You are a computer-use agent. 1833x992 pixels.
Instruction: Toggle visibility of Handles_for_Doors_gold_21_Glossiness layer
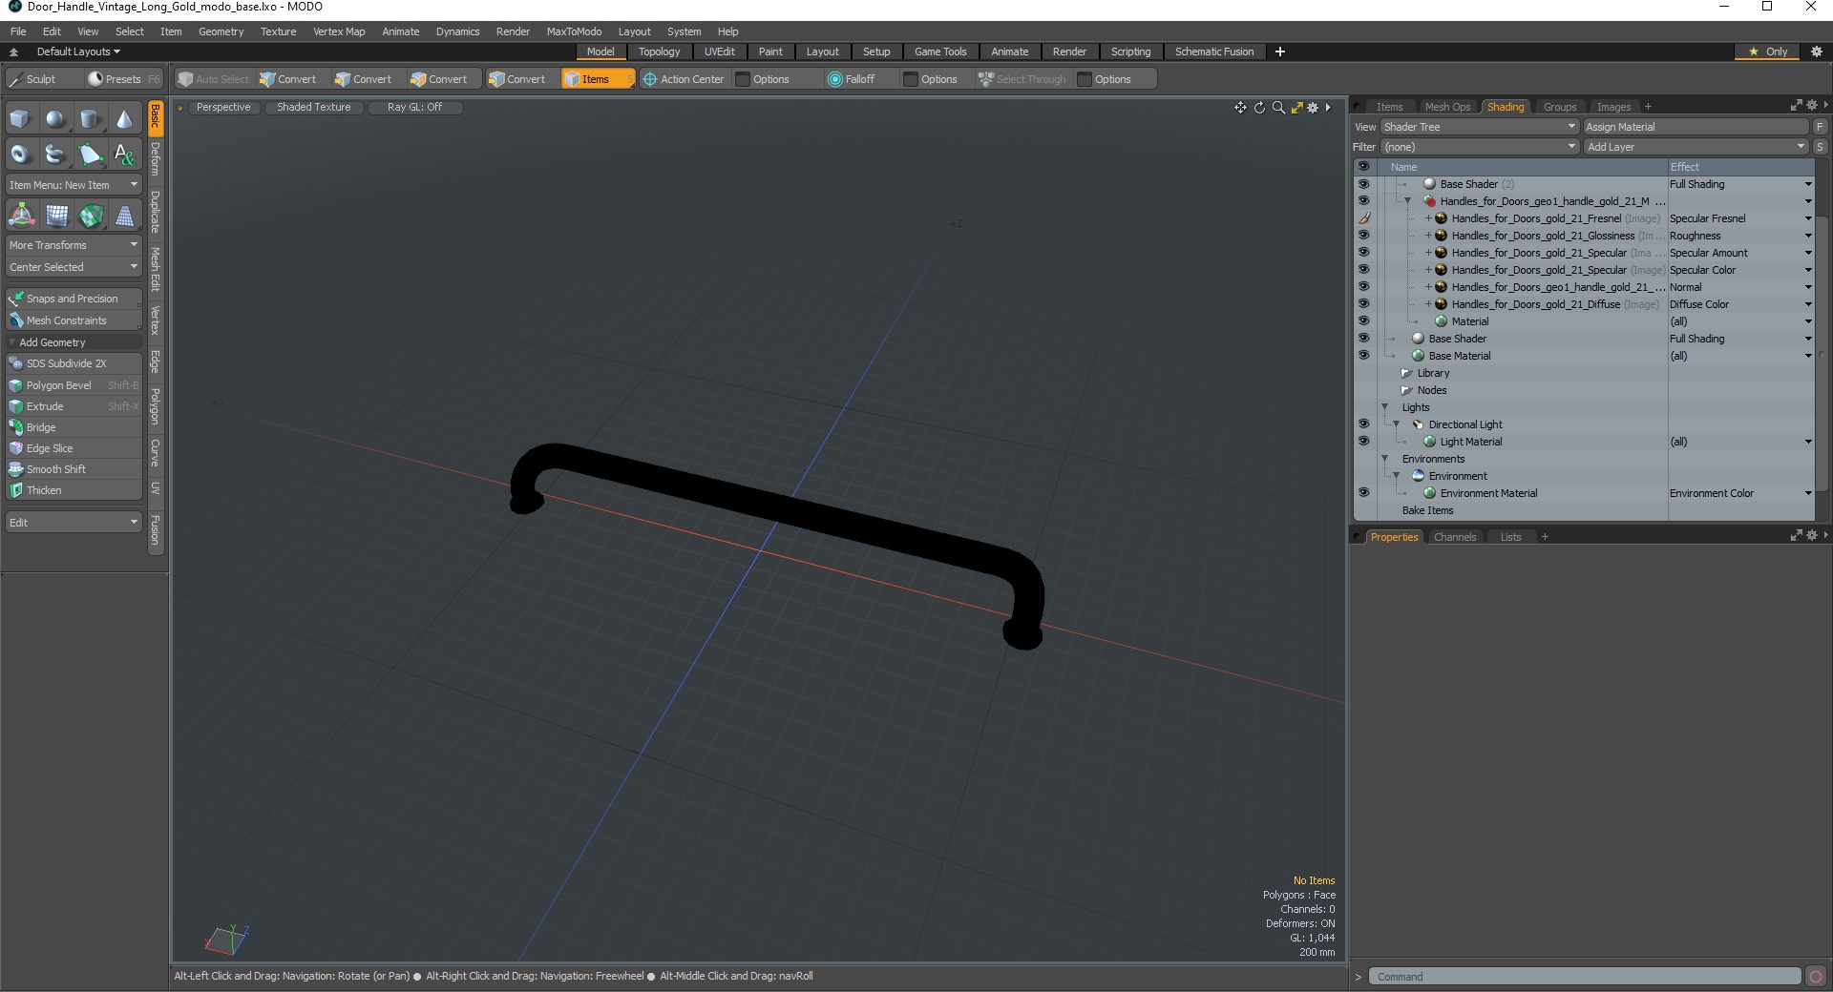click(1363, 236)
